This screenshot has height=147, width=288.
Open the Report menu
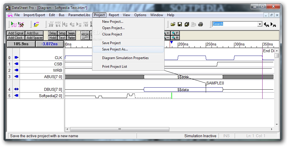[x=114, y=15]
